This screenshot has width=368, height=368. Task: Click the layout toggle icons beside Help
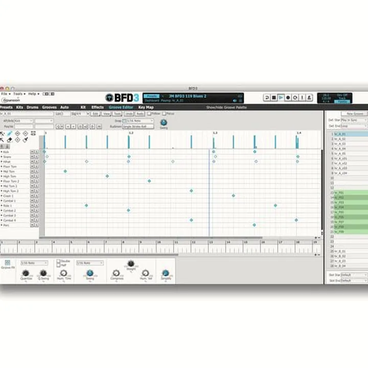[x=49, y=94]
